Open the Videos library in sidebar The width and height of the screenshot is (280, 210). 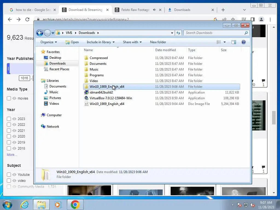54,104
